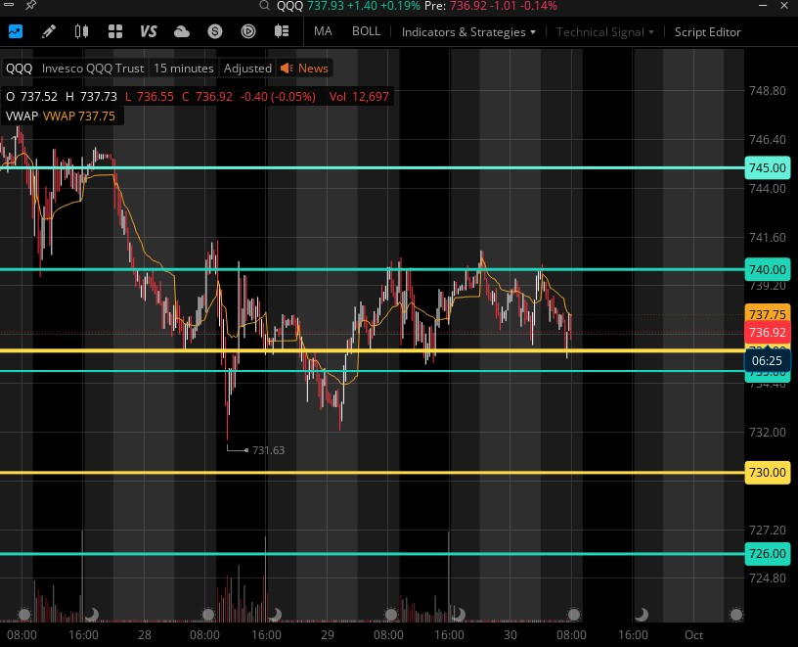Screen dimensions: 798x647
Task: Select the 726.00 price line label
Action: click(x=768, y=553)
